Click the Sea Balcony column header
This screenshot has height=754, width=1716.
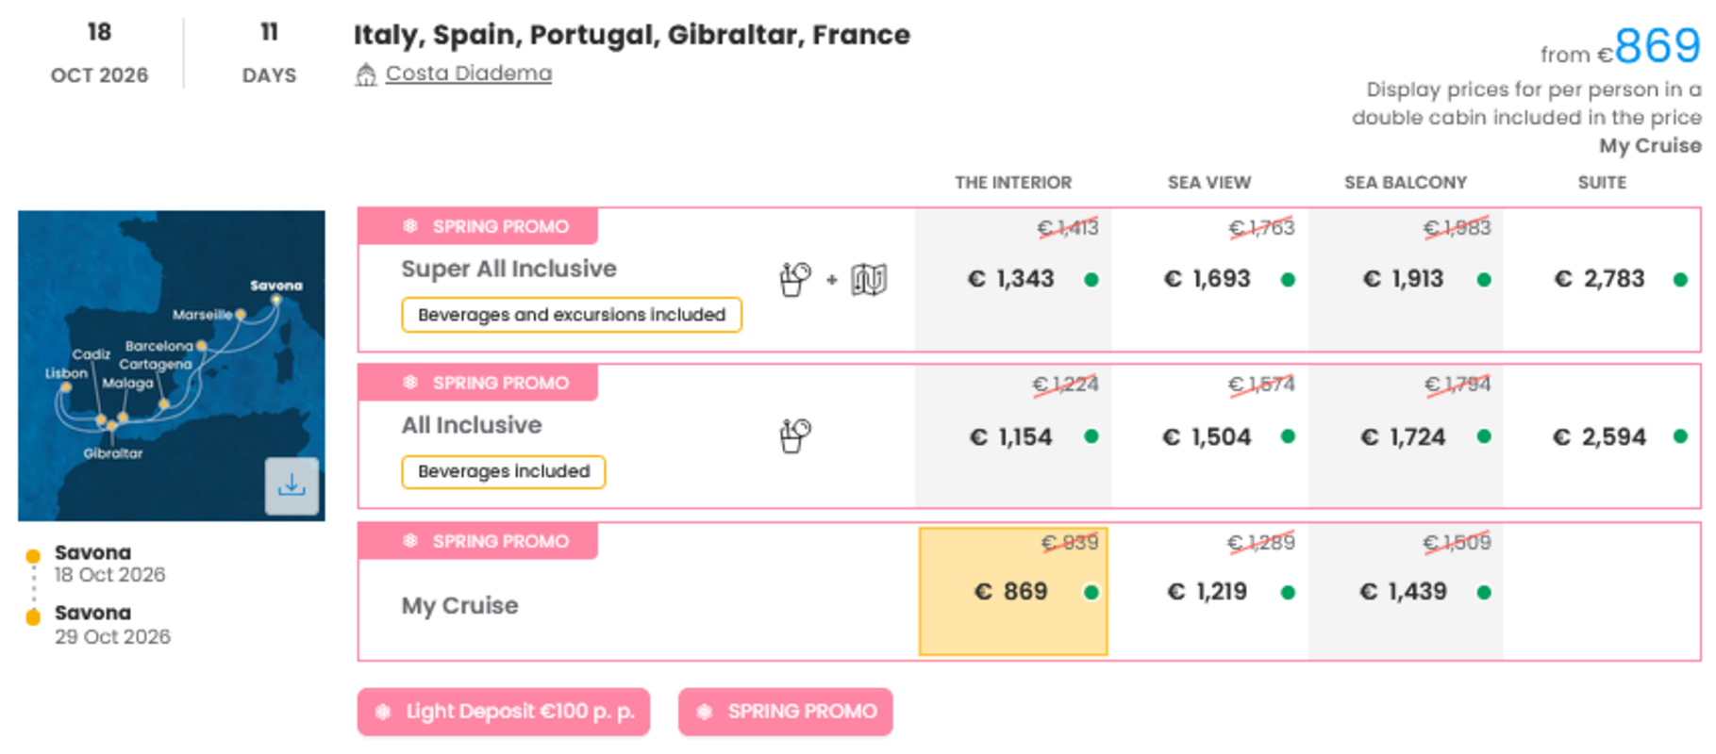click(1405, 183)
